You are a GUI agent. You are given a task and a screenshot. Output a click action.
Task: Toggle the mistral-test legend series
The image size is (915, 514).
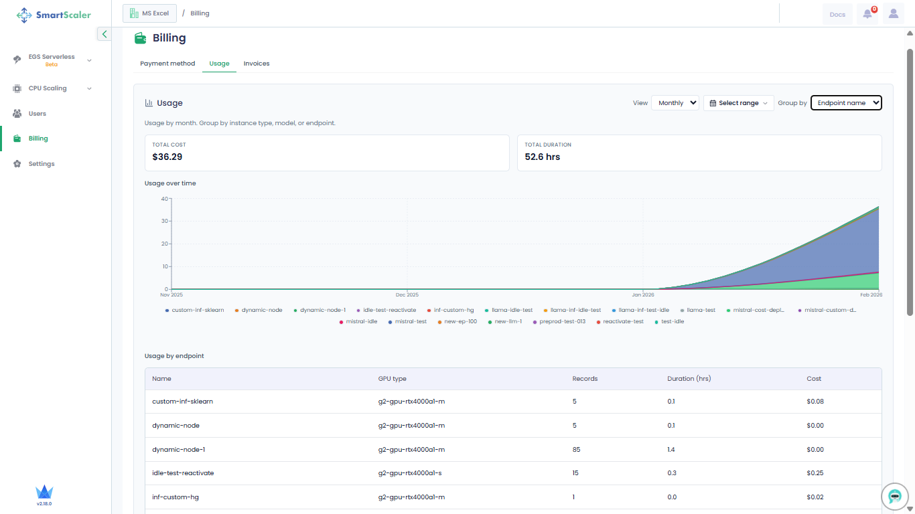point(407,322)
